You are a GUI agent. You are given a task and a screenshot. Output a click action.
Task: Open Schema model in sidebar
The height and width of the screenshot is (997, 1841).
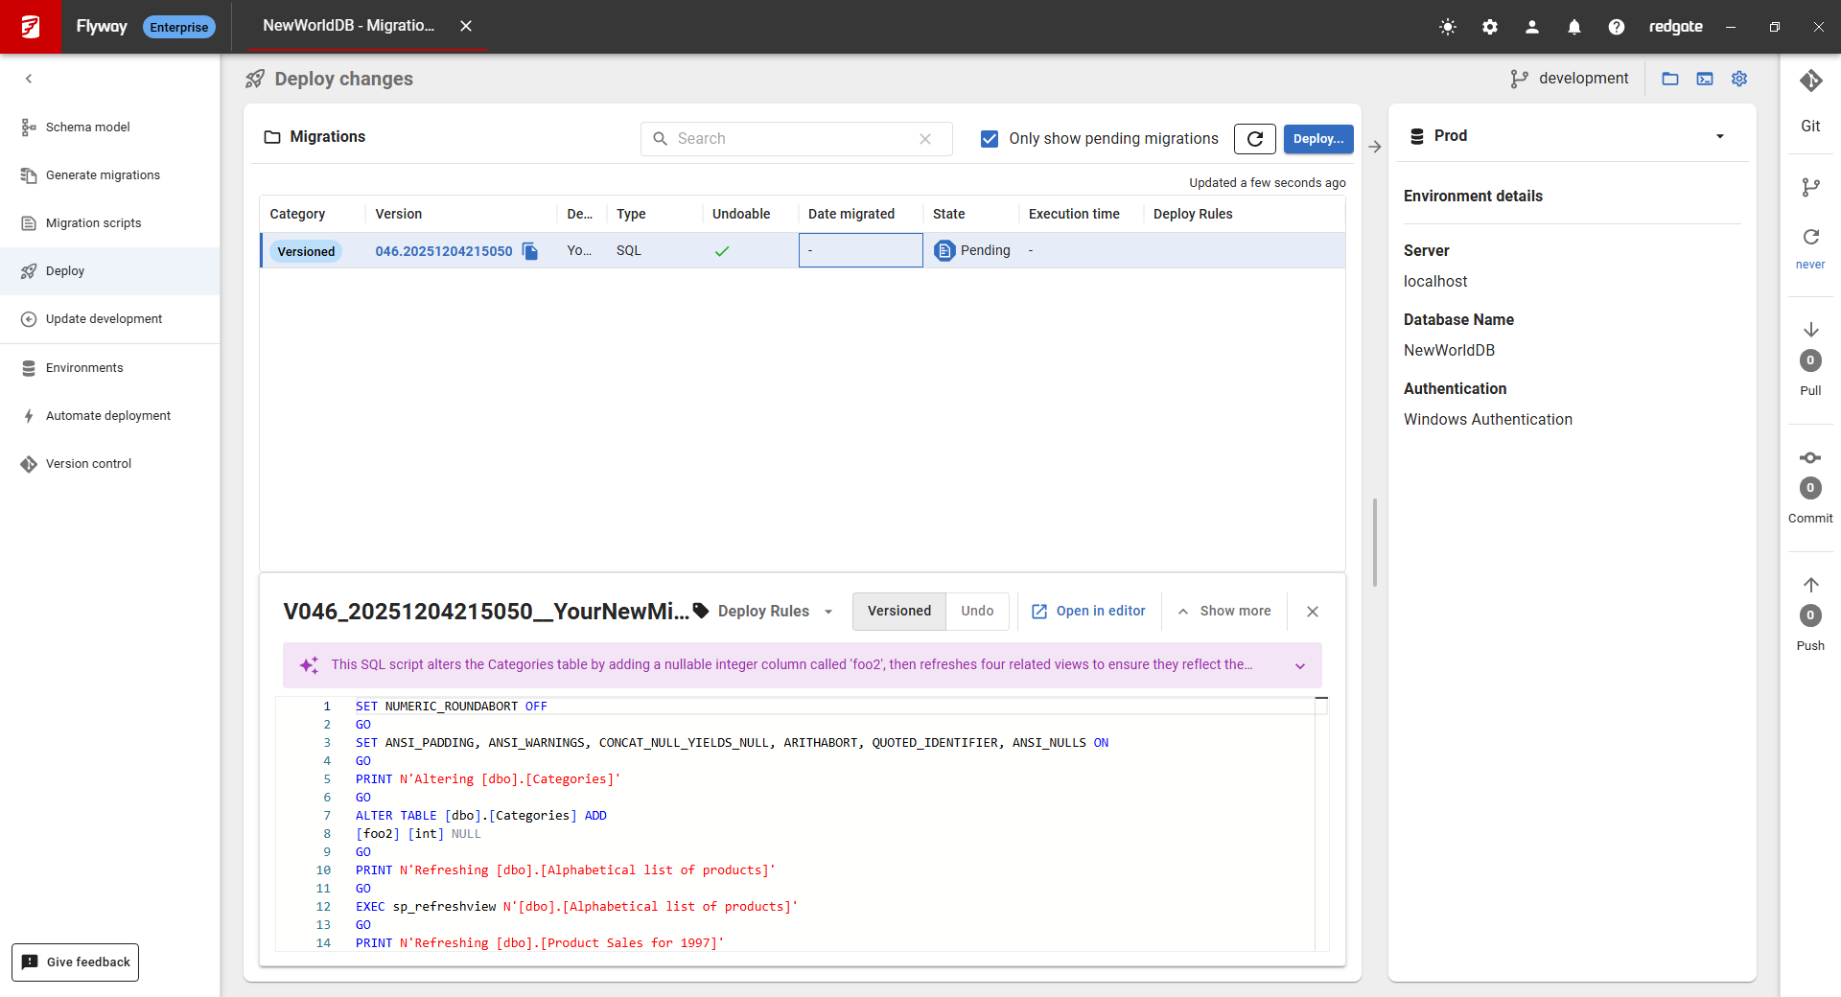coord(88,128)
